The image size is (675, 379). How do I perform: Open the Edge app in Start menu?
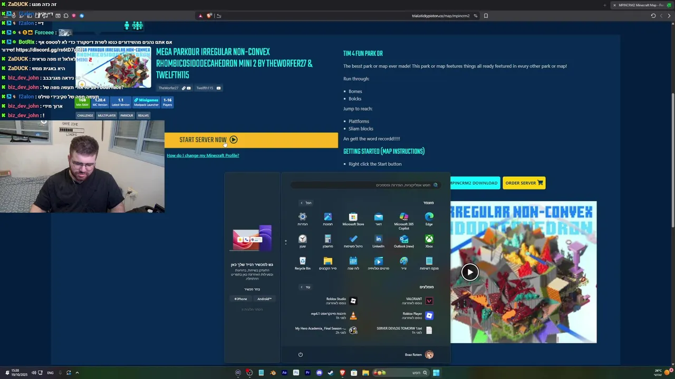(x=429, y=220)
